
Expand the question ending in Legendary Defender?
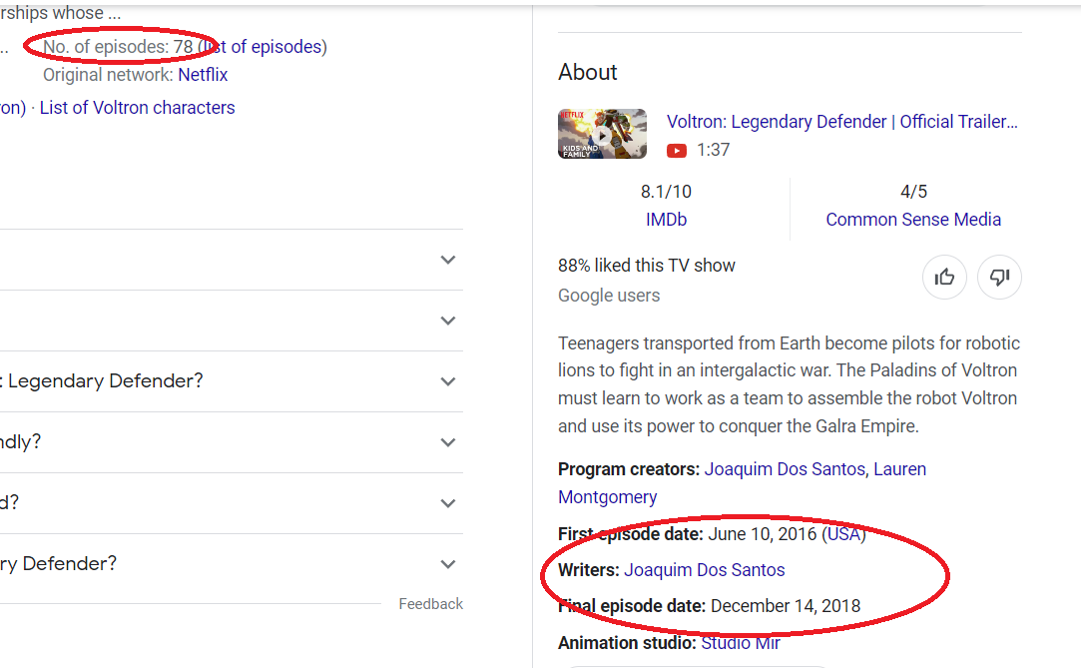[232, 381]
